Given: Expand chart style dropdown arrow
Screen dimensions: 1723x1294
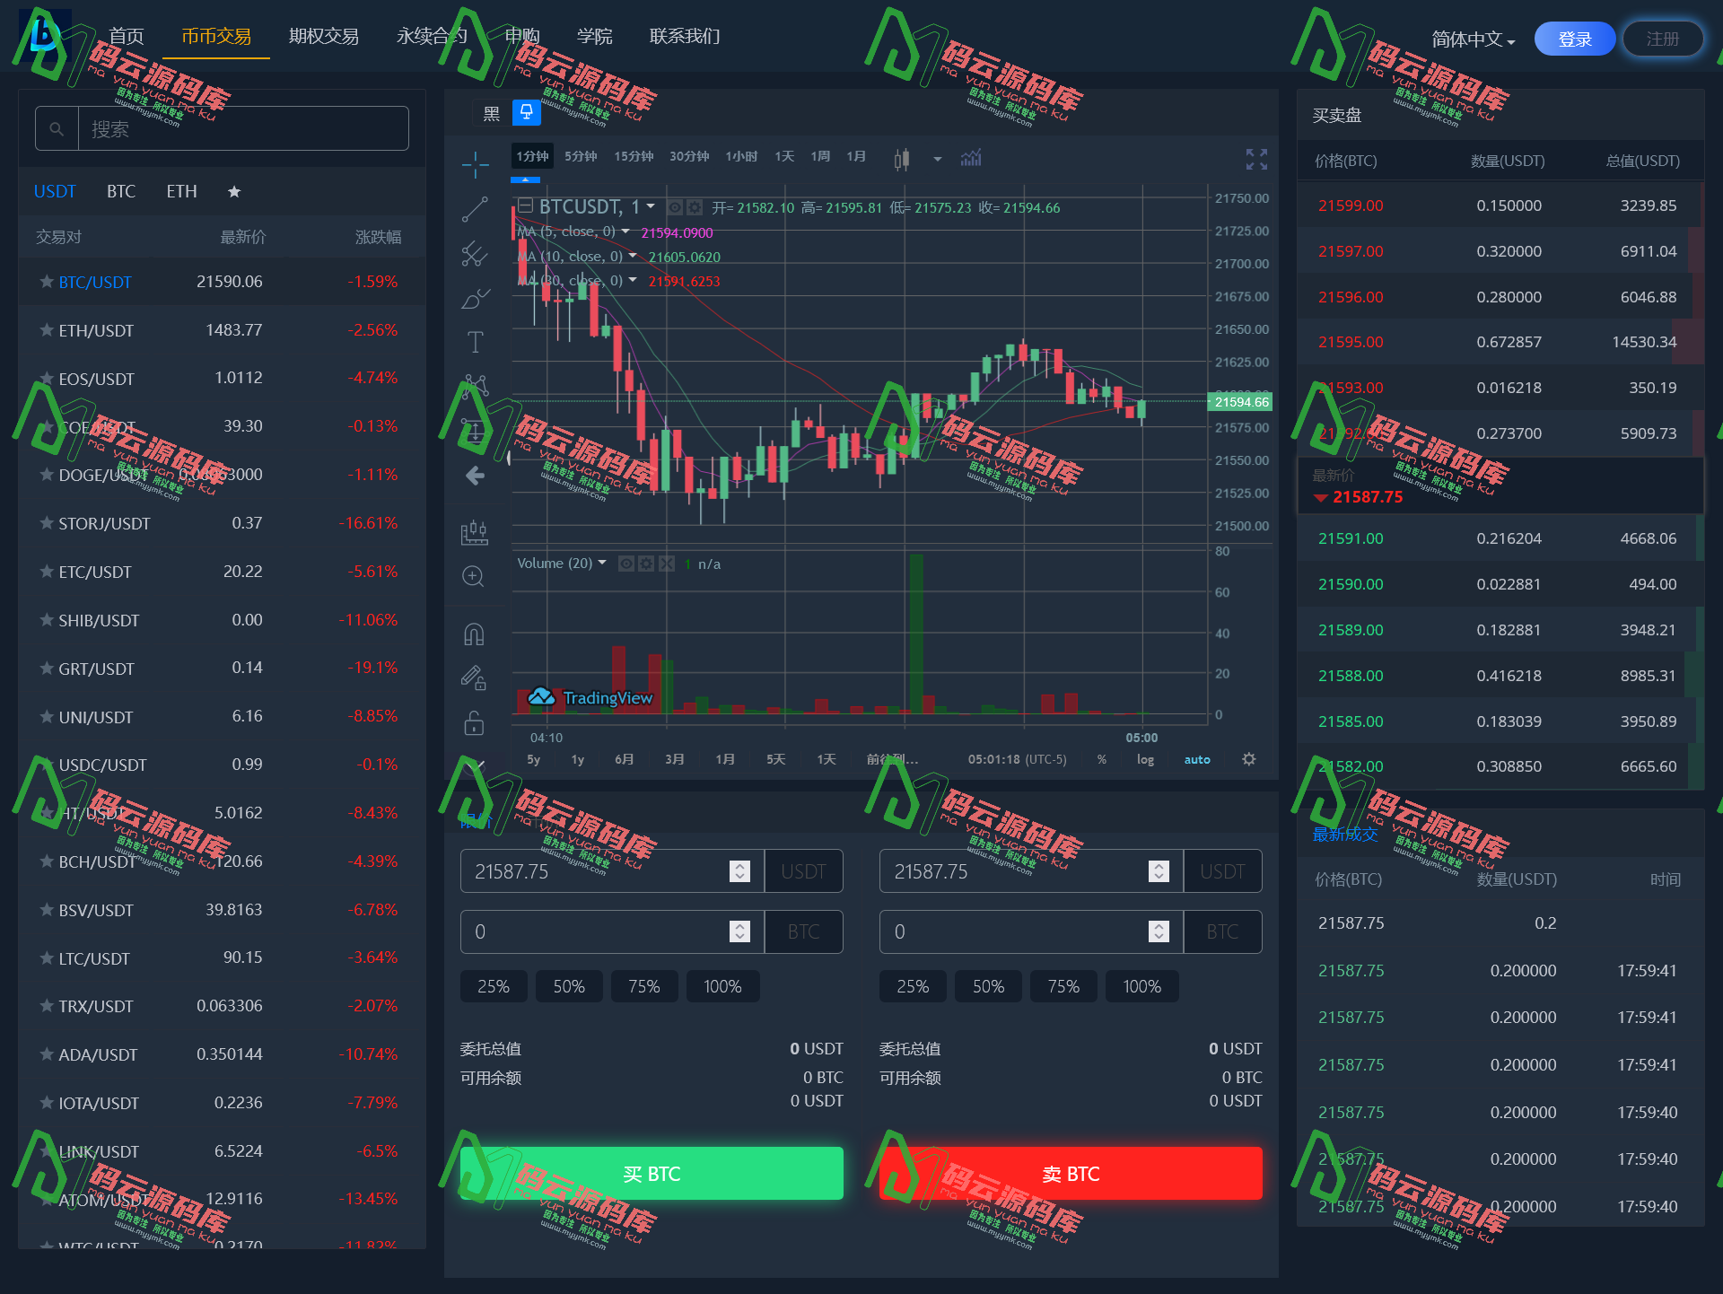Looking at the screenshot, I should click(x=938, y=159).
